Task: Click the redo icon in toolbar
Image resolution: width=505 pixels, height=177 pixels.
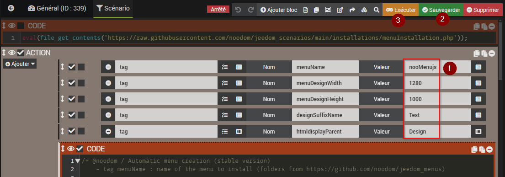Action: 250,10
